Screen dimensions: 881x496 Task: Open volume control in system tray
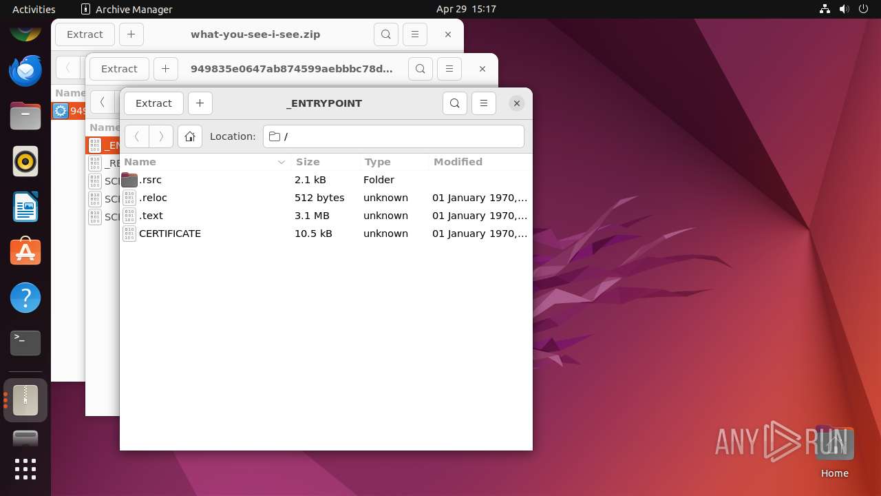[x=845, y=9]
